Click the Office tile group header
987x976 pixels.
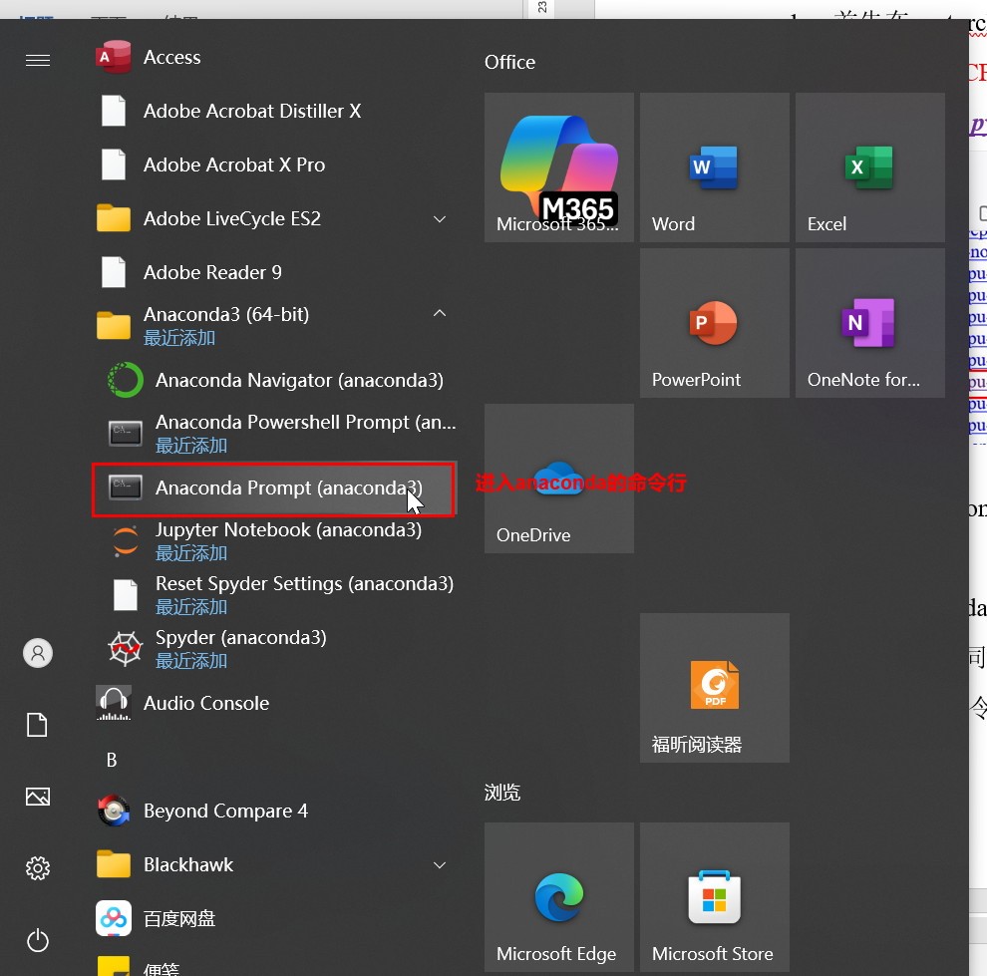(x=509, y=62)
